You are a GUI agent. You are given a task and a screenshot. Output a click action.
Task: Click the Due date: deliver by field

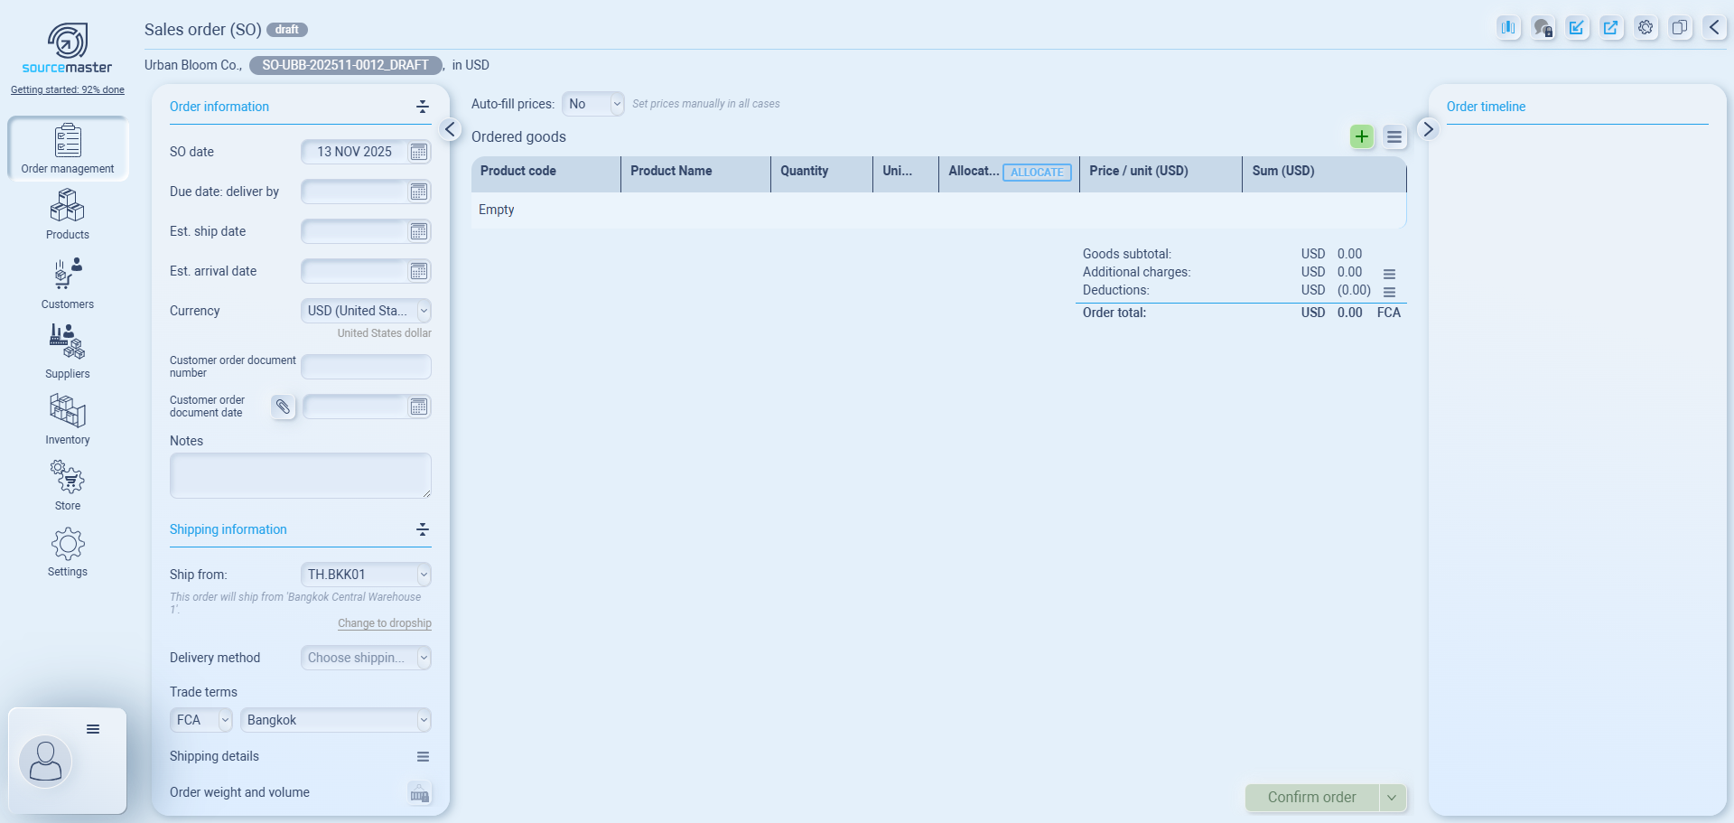pyautogui.click(x=354, y=192)
